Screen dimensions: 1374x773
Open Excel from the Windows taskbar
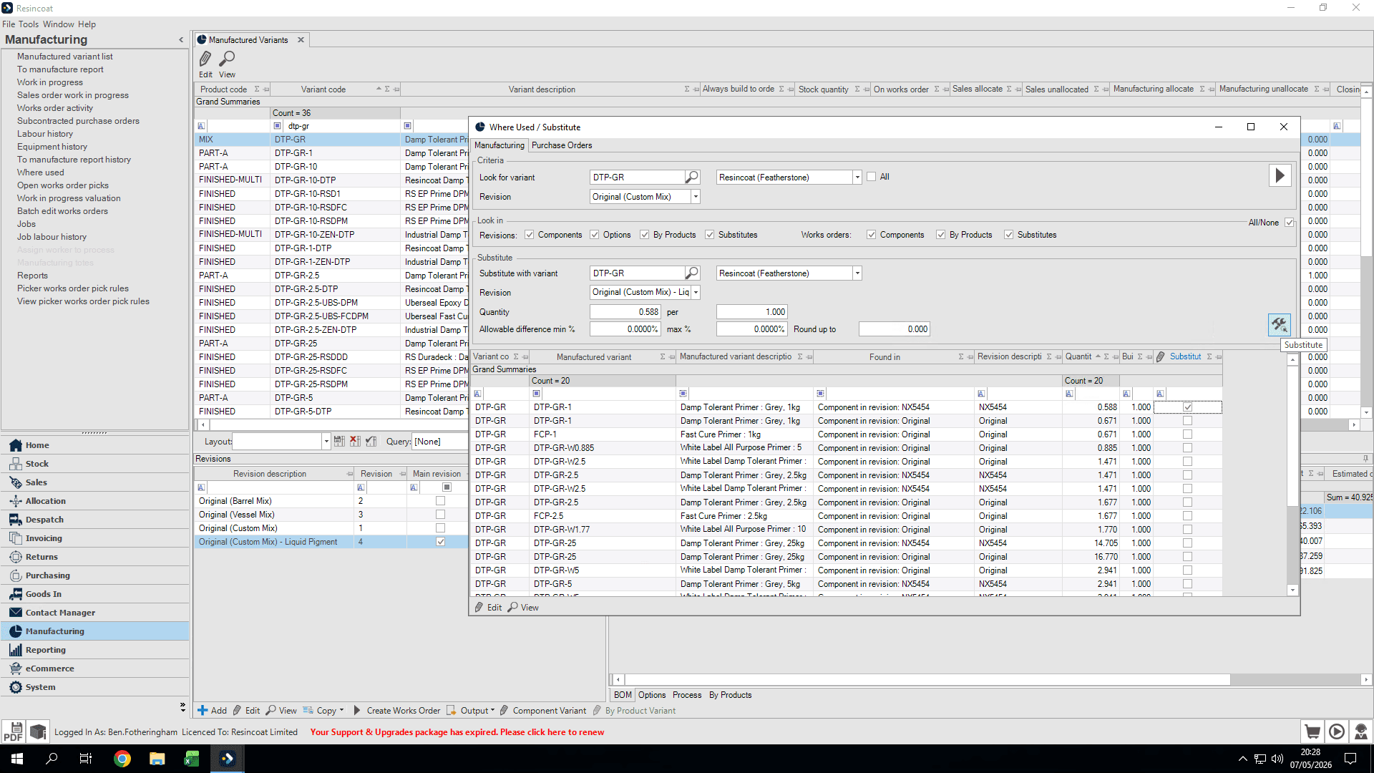click(192, 759)
